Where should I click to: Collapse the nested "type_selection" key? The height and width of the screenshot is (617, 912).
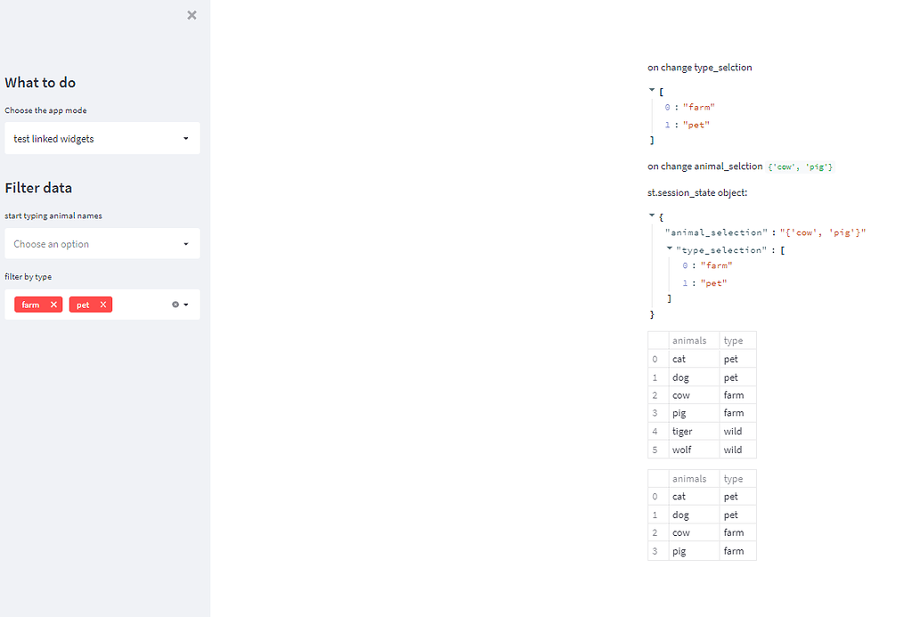[669, 248]
